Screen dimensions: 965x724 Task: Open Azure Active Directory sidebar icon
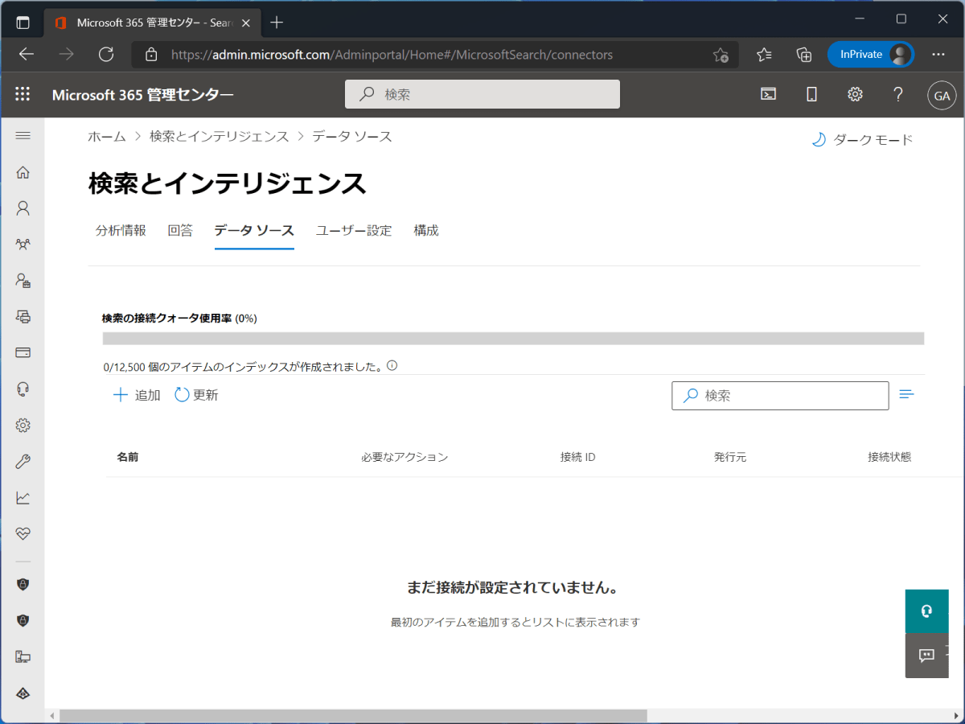23,693
